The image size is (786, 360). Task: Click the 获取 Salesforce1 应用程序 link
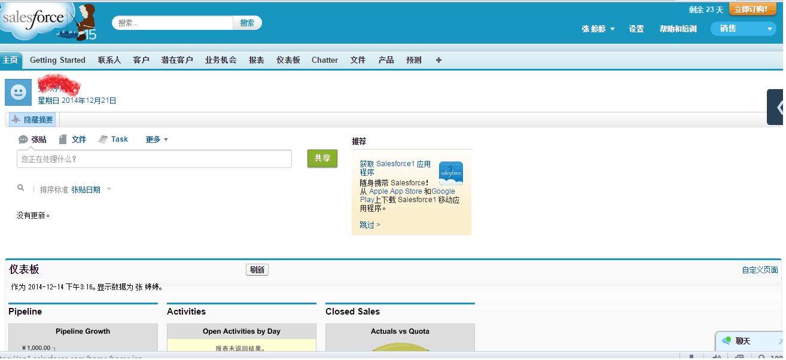pos(395,168)
